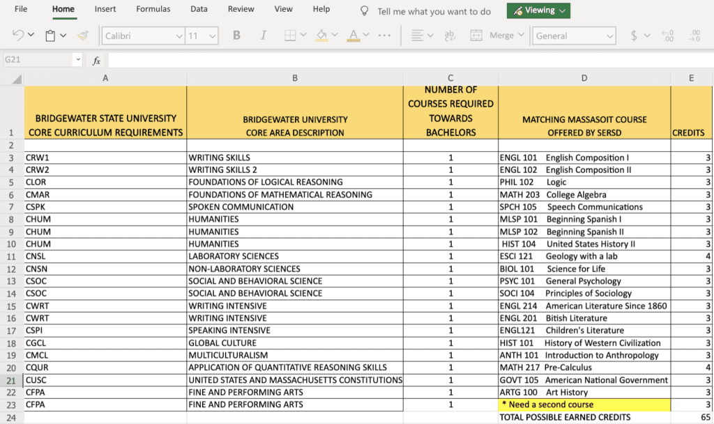The width and height of the screenshot is (714, 424).
Task: Click the 'PSYC 101 General Psychology' cell
Action: (x=584, y=281)
